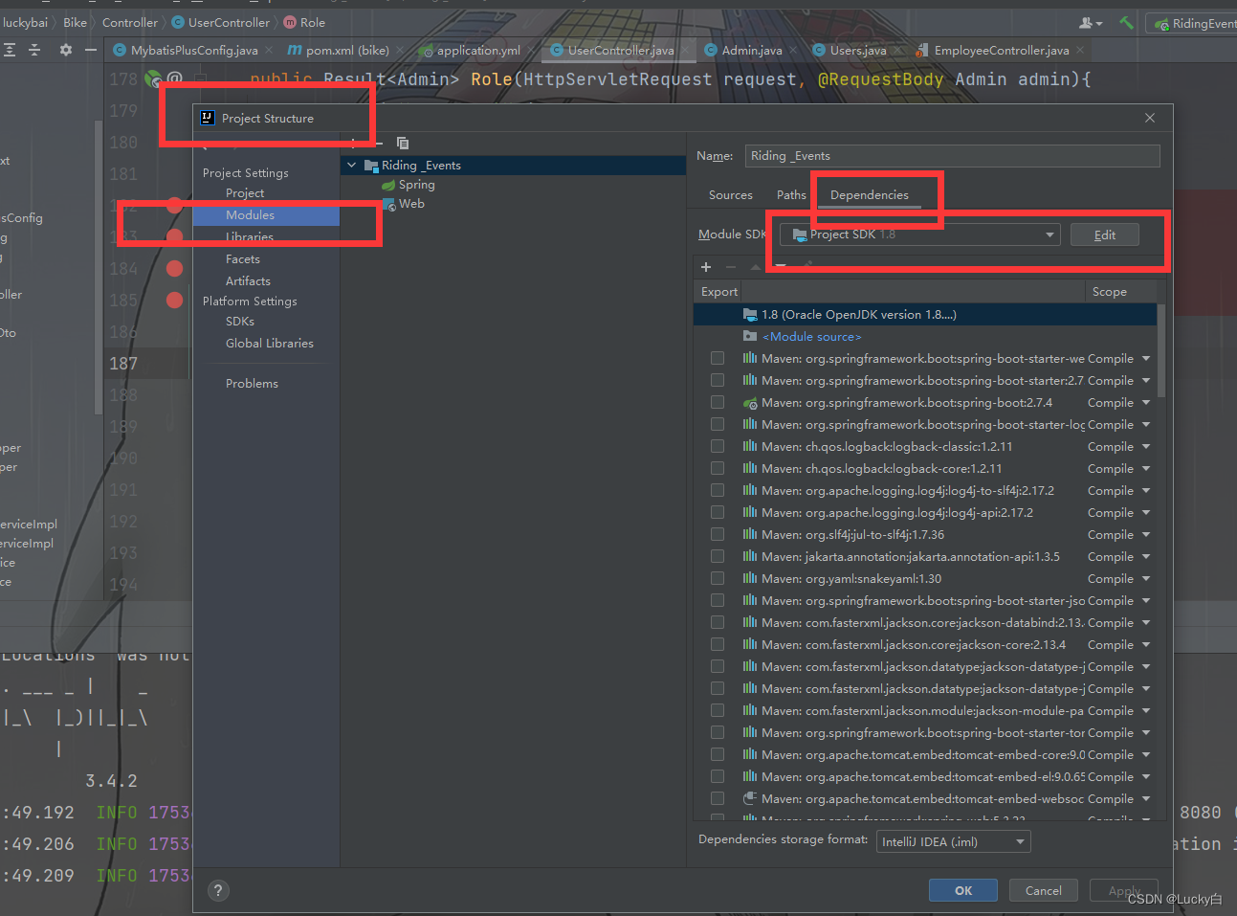Open Global Libraries settings
The height and width of the screenshot is (916, 1237).
[270, 344]
